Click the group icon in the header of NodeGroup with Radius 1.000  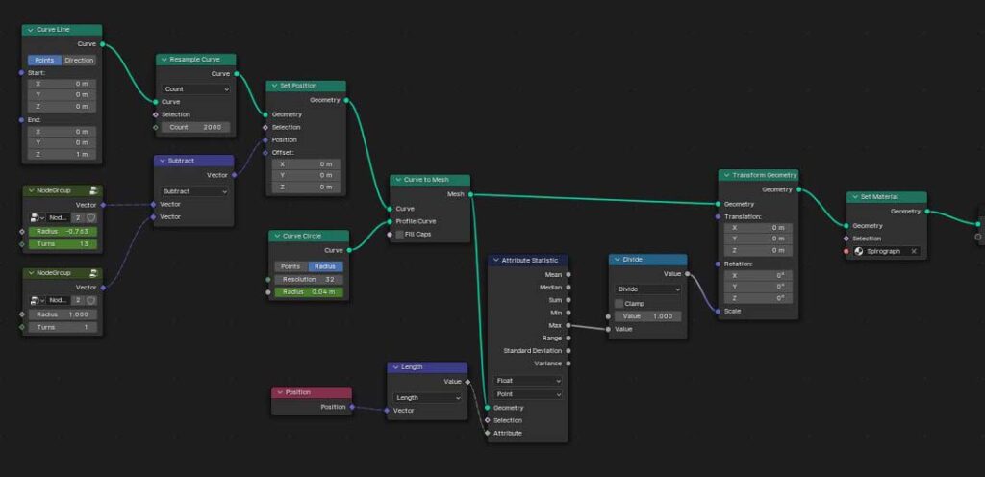[x=92, y=274]
